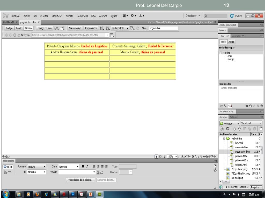This screenshot has width=265, height=198.
Task: Show only set CSS properties icon
Action: 230,106
